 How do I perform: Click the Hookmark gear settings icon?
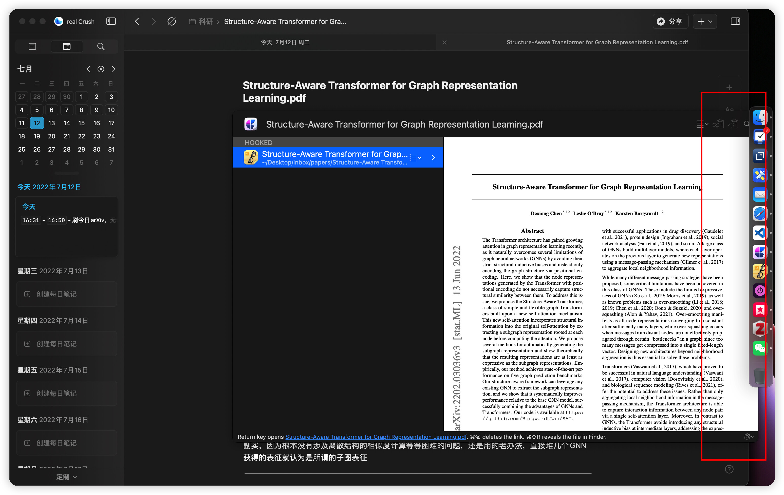point(747,437)
